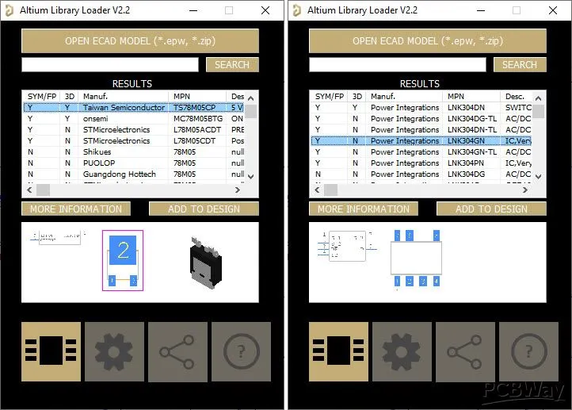Click the 3D model preview in left window
This screenshot has width=572, height=410.
(x=206, y=262)
